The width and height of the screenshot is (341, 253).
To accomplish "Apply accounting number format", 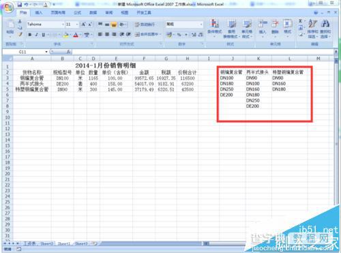I will (x=169, y=35).
